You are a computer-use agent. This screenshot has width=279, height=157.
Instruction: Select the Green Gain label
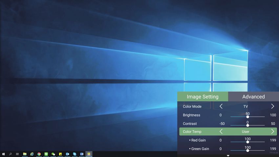(x=200, y=149)
